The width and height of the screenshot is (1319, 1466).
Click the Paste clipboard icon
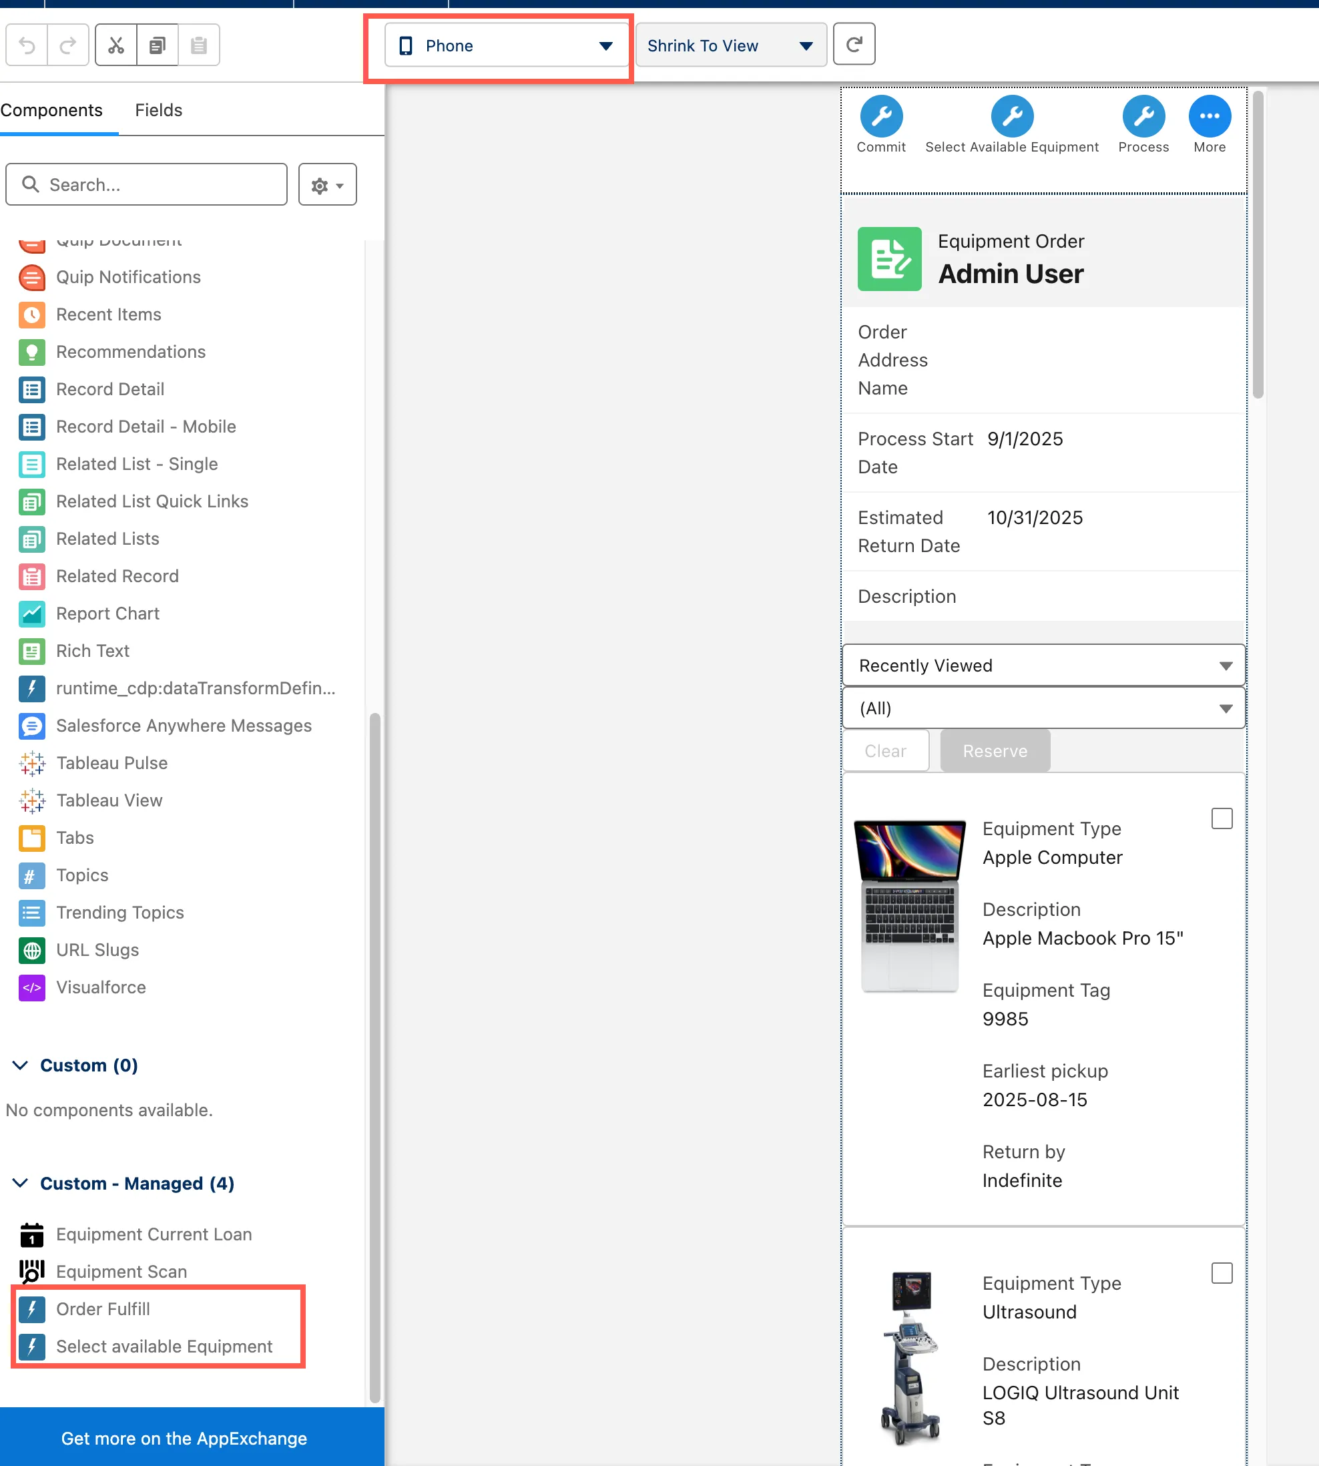point(198,45)
